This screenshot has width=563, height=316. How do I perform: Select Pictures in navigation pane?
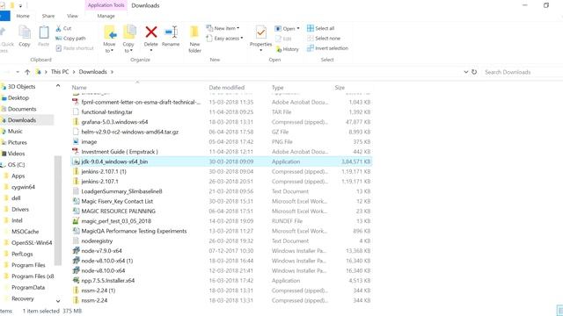coord(18,142)
